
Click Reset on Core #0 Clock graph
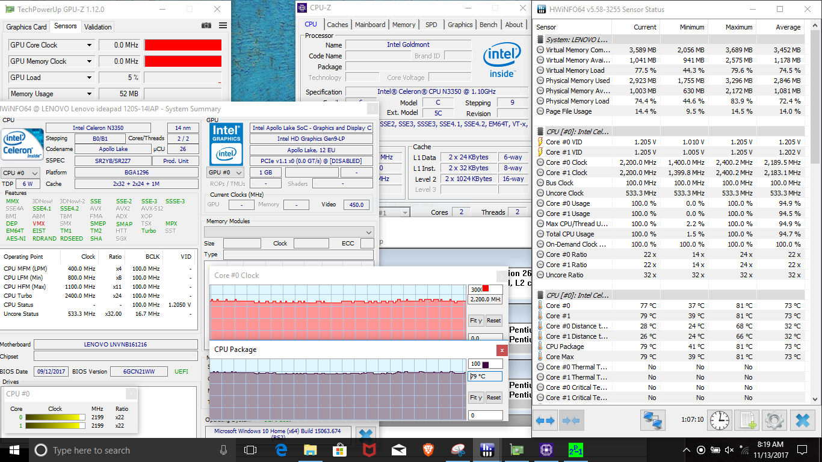click(x=493, y=321)
